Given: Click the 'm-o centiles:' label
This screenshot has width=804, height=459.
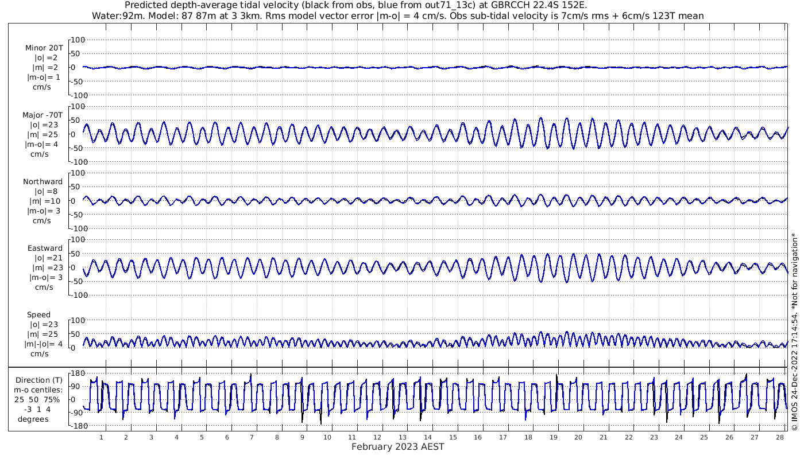Looking at the screenshot, I should (x=38, y=390).
